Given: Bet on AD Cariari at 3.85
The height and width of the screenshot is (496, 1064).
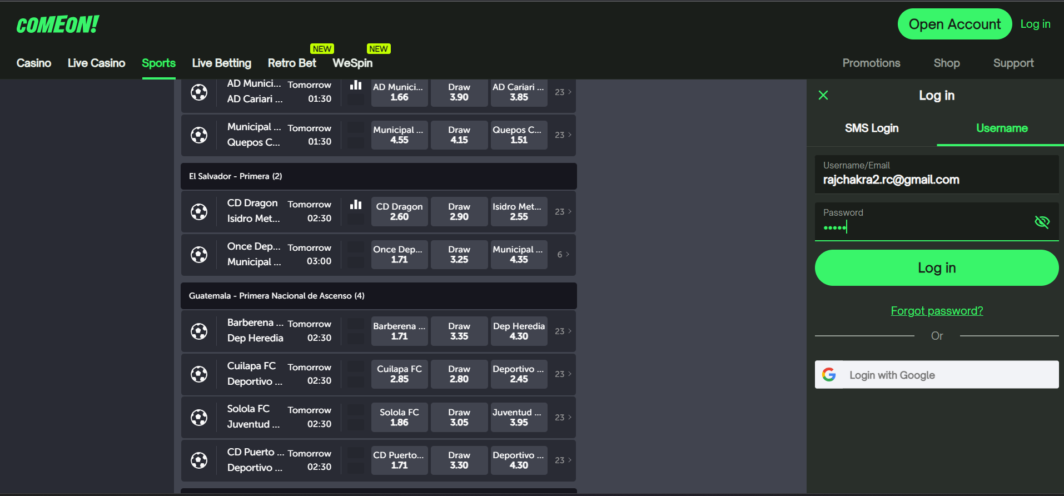Looking at the screenshot, I should coord(519,92).
